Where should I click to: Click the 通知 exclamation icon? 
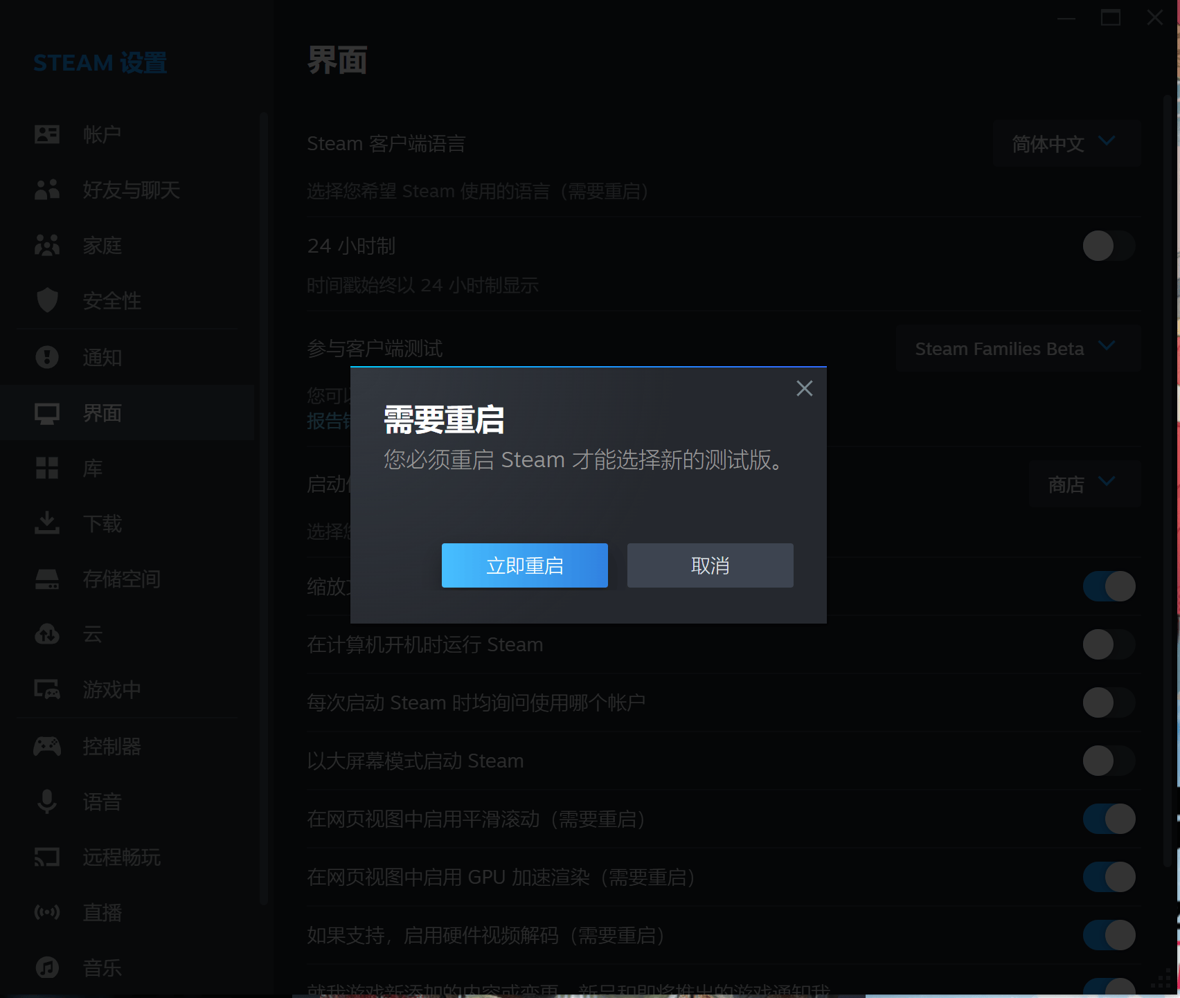(47, 357)
